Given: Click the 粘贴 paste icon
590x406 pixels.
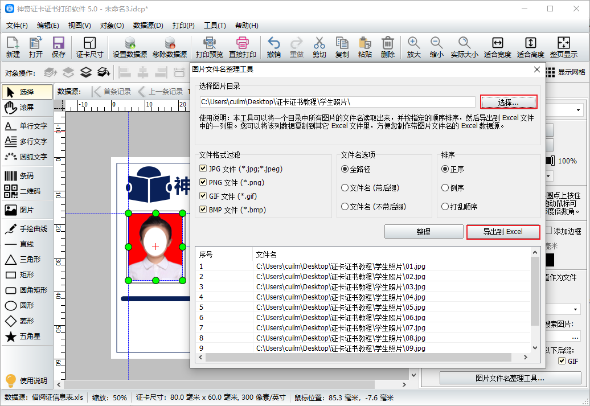Looking at the screenshot, I should pyautogui.click(x=365, y=47).
